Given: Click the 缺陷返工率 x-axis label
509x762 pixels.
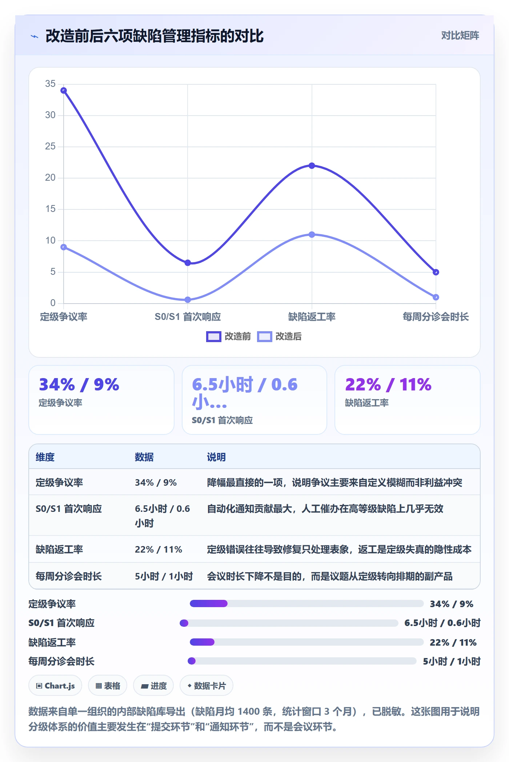Looking at the screenshot, I should (x=312, y=317).
